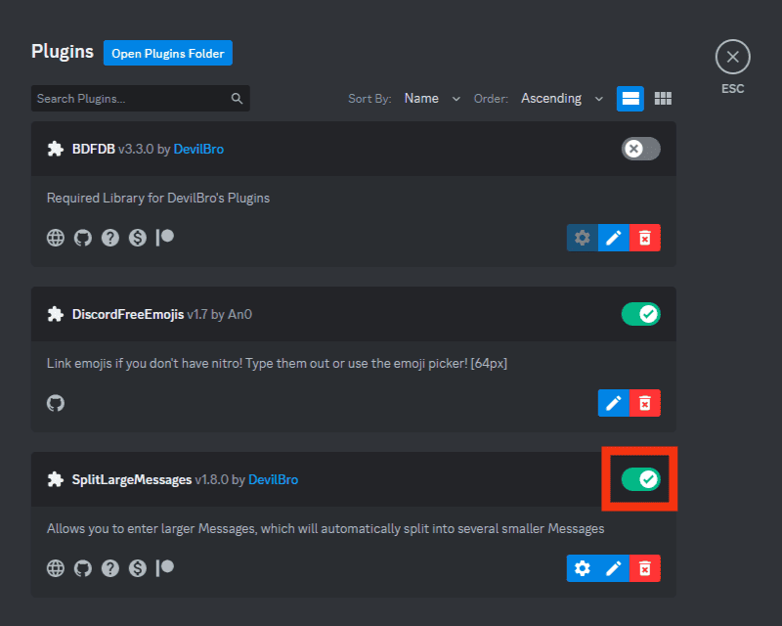Open DevilBro author link on BDFDB
This screenshot has width=782, height=626.
pyautogui.click(x=198, y=150)
